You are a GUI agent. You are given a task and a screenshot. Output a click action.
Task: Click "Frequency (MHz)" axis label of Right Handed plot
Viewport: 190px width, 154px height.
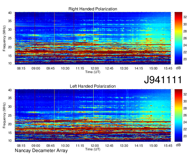[x=4, y=38]
